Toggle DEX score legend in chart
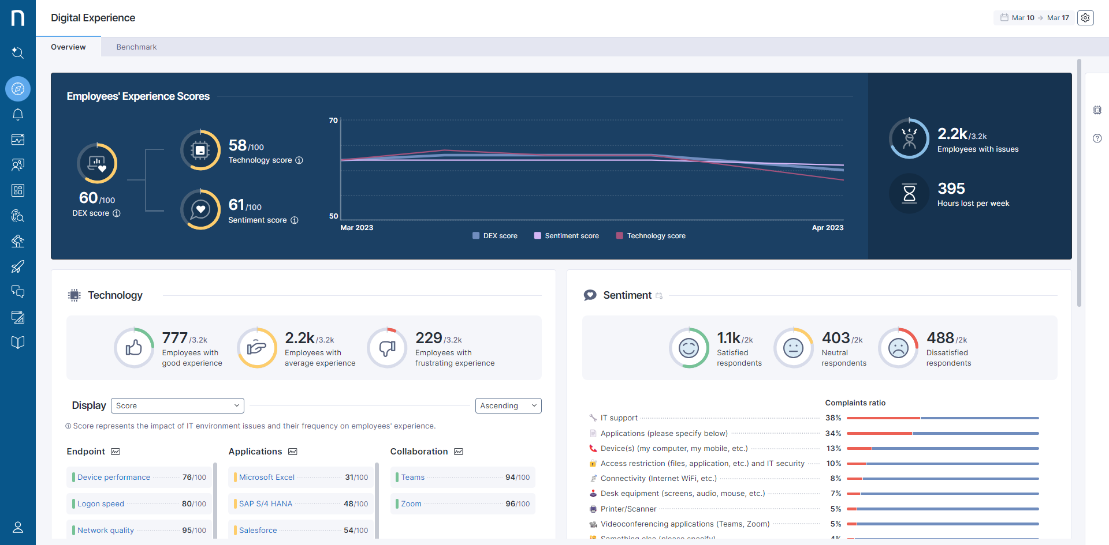1109x545 pixels. [x=494, y=236]
